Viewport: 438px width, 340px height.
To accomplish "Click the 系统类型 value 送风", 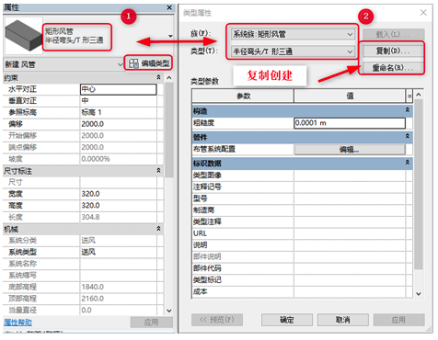I will point(118,252).
